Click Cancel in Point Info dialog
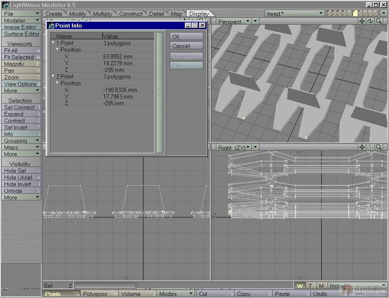Image resolution: width=389 pixels, height=298 pixels. [x=187, y=46]
